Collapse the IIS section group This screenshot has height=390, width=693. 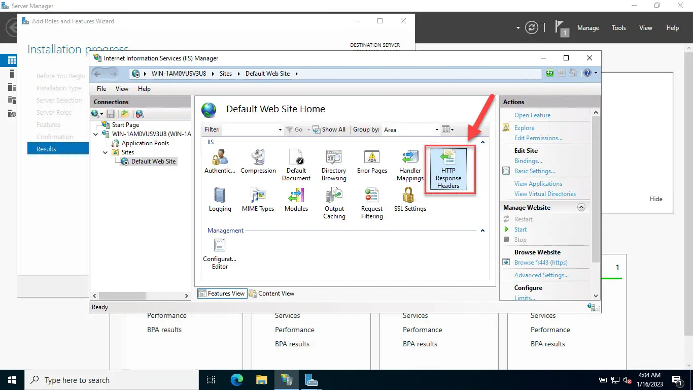[482, 143]
